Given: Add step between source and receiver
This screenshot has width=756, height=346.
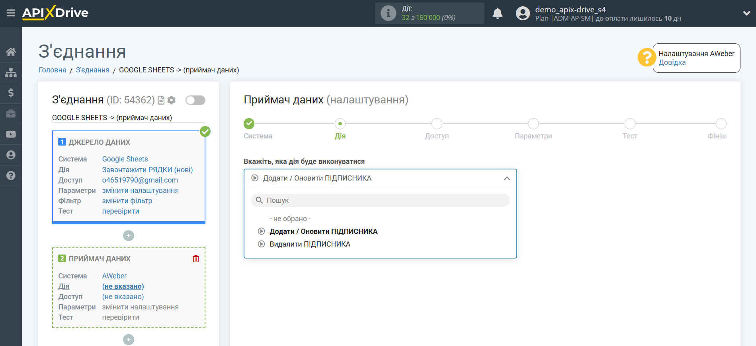Looking at the screenshot, I should click(129, 236).
